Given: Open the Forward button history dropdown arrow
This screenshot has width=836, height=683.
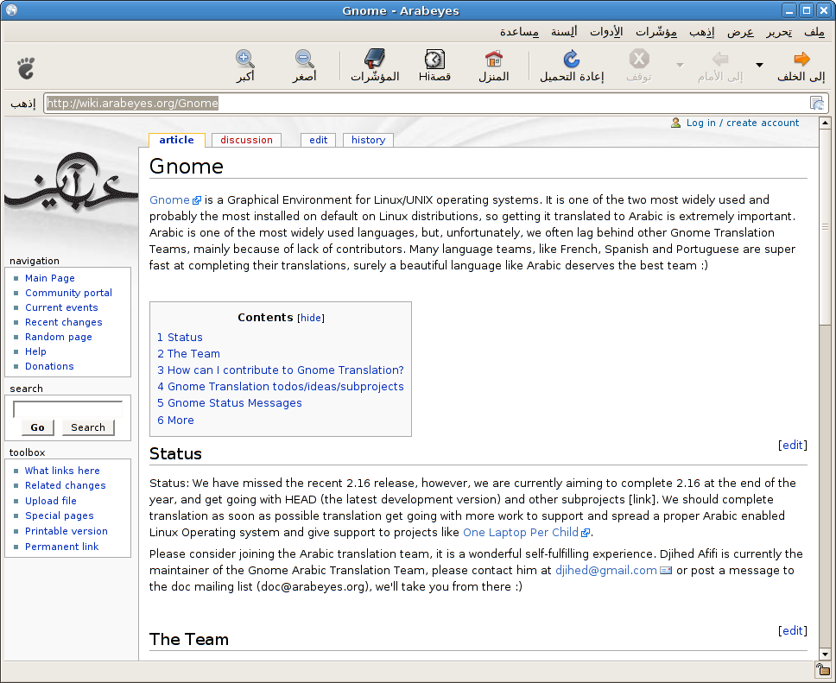Looking at the screenshot, I should click(x=680, y=65).
